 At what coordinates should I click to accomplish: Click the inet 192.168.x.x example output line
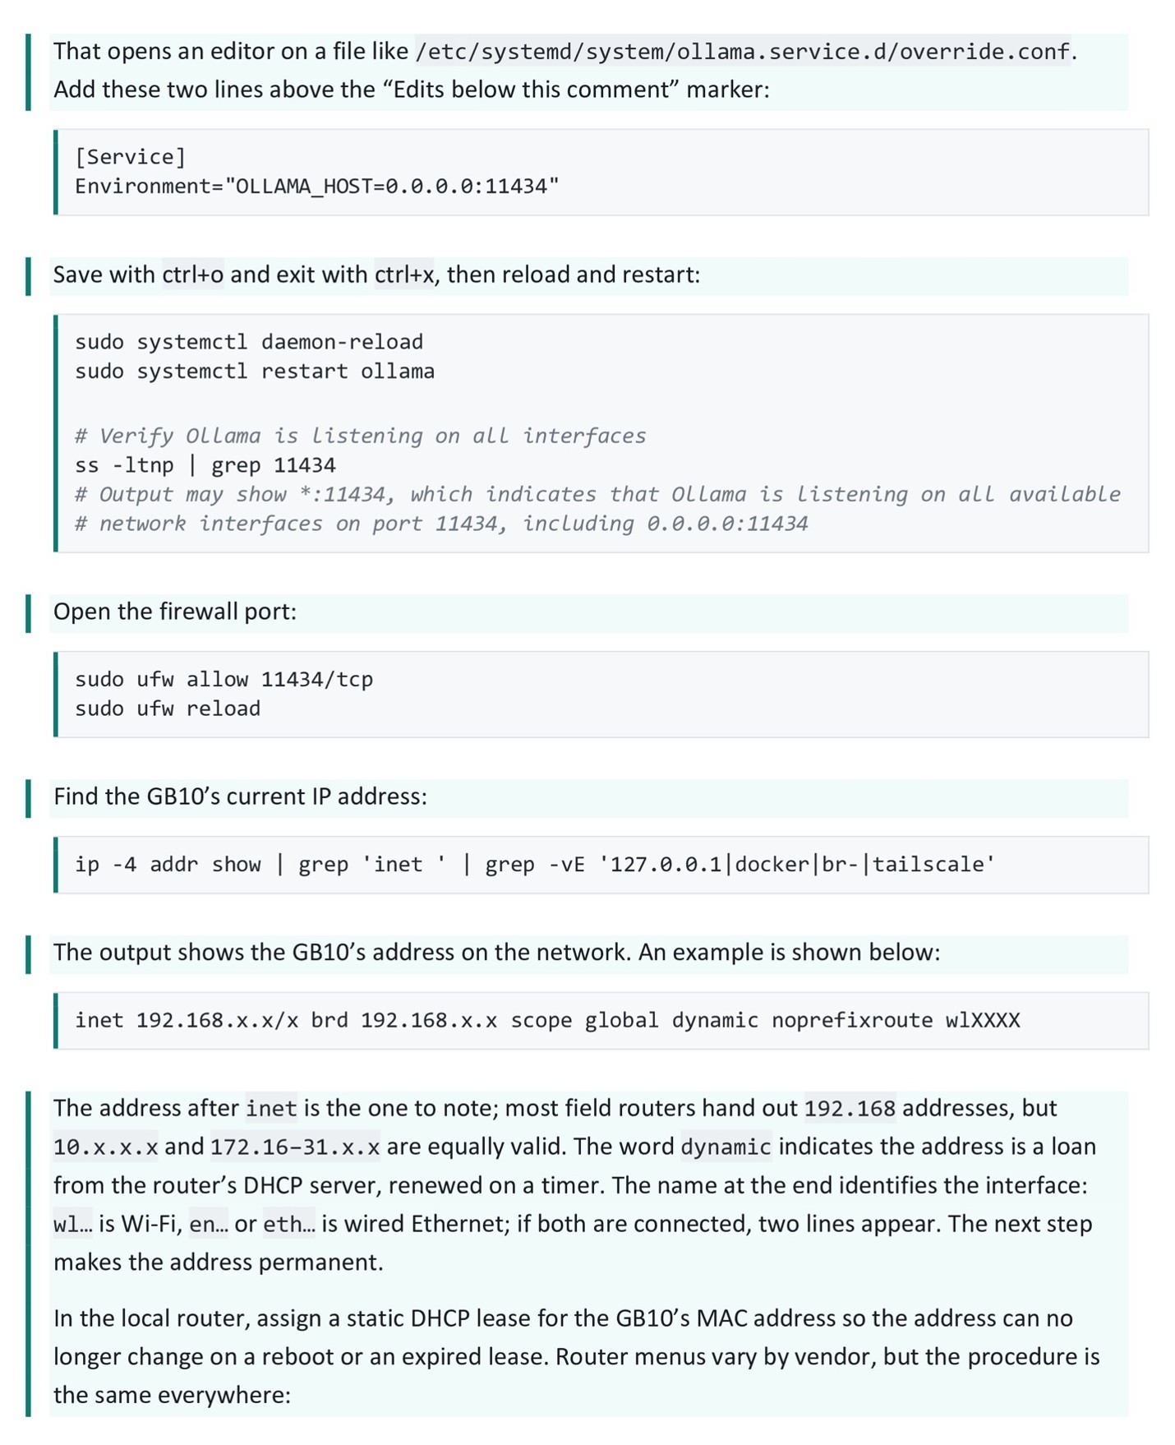(547, 1021)
